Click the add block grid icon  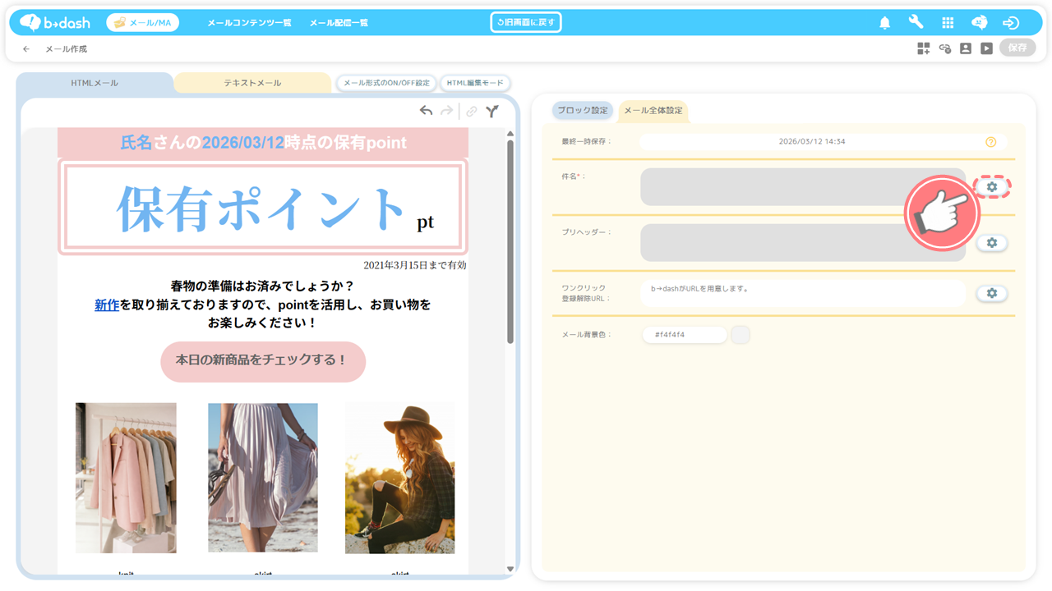pos(924,48)
